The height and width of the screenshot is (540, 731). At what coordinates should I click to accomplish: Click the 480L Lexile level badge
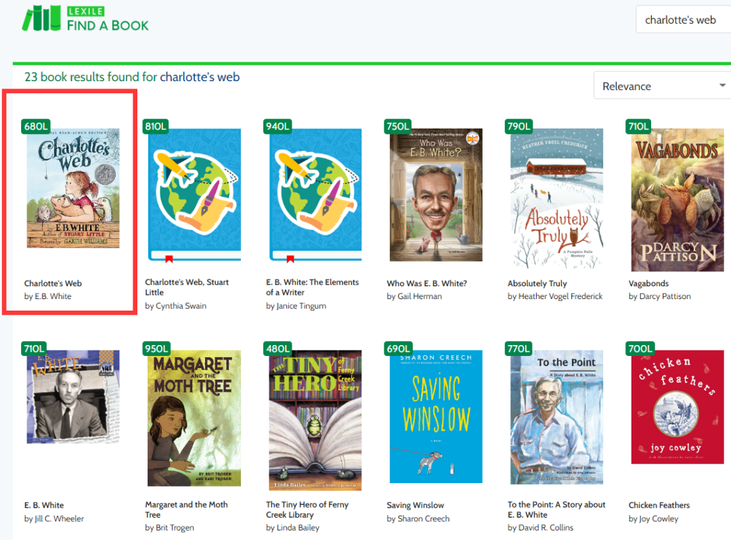(x=277, y=348)
